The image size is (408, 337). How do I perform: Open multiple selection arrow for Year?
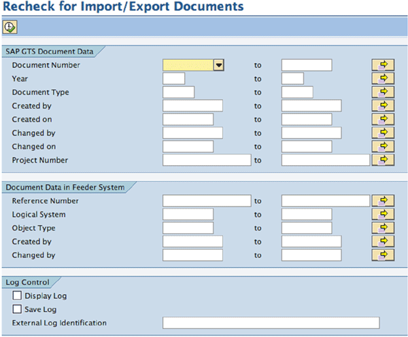(x=383, y=79)
